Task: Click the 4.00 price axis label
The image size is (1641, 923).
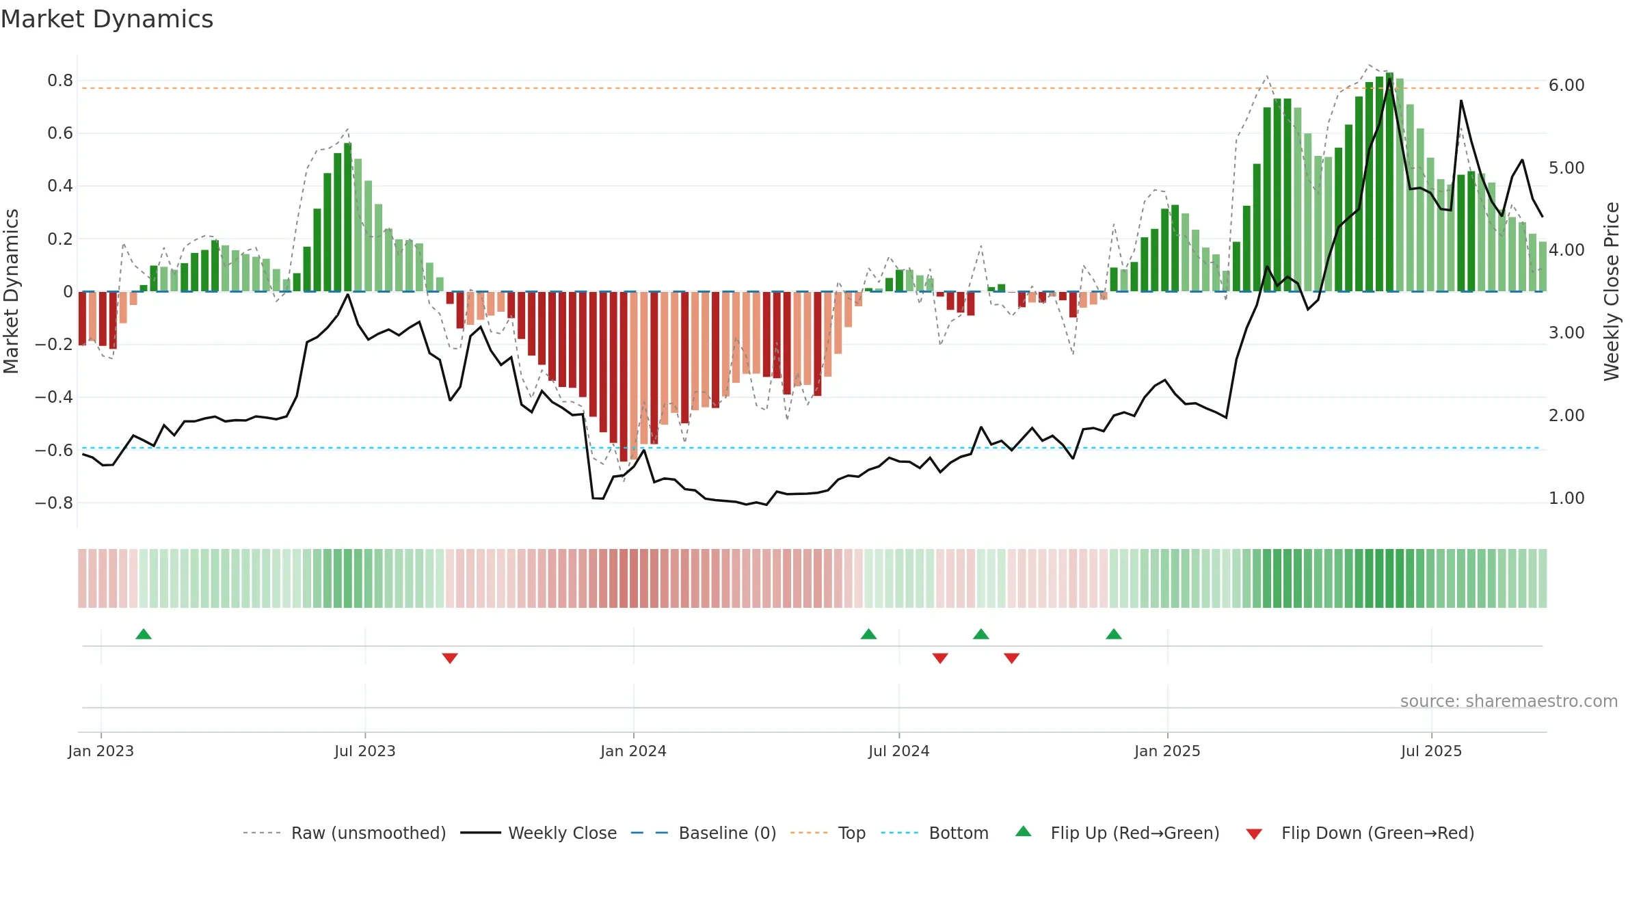Action: [x=1566, y=250]
